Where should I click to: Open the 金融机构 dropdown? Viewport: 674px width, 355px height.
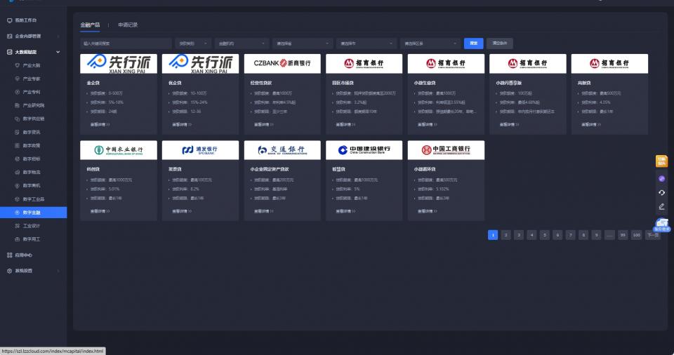(x=242, y=43)
